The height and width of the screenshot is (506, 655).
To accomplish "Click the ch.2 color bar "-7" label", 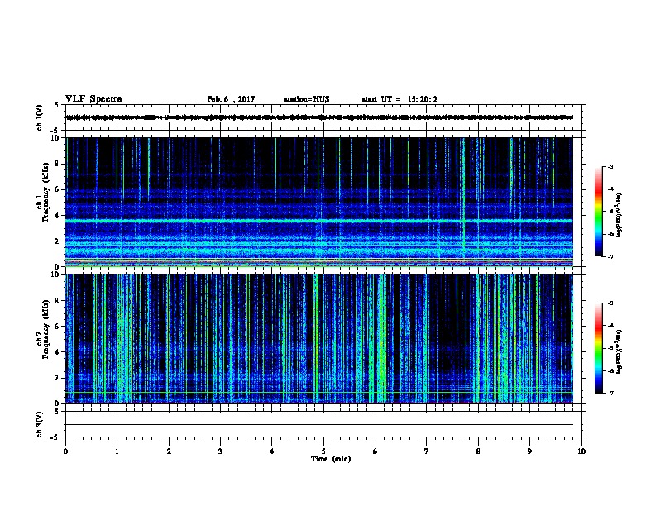I will click(x=610, y=394).
